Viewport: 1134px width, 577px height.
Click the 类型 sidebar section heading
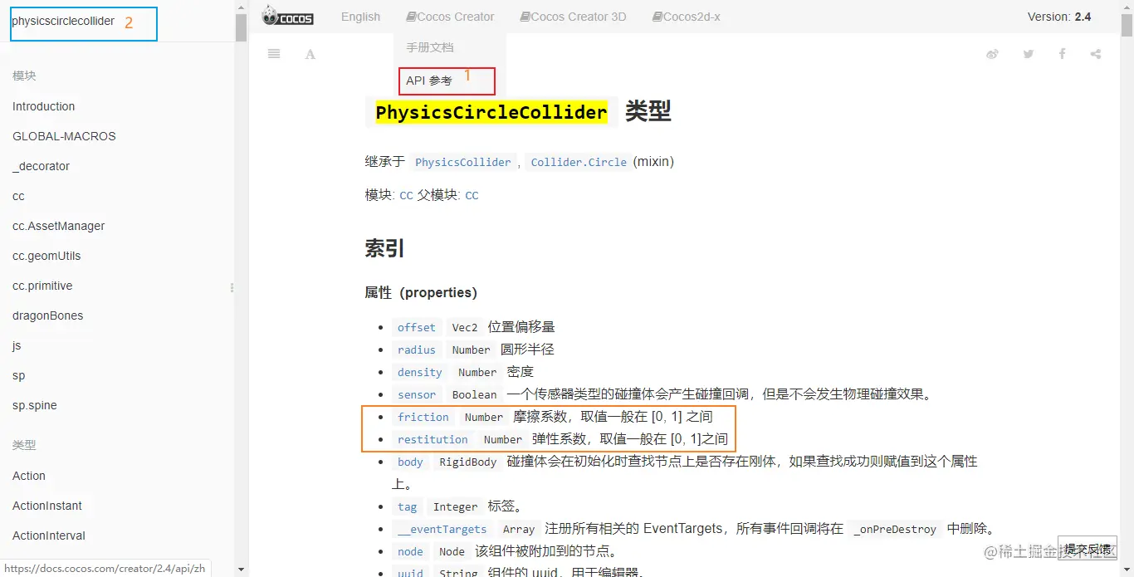point(24,445)
